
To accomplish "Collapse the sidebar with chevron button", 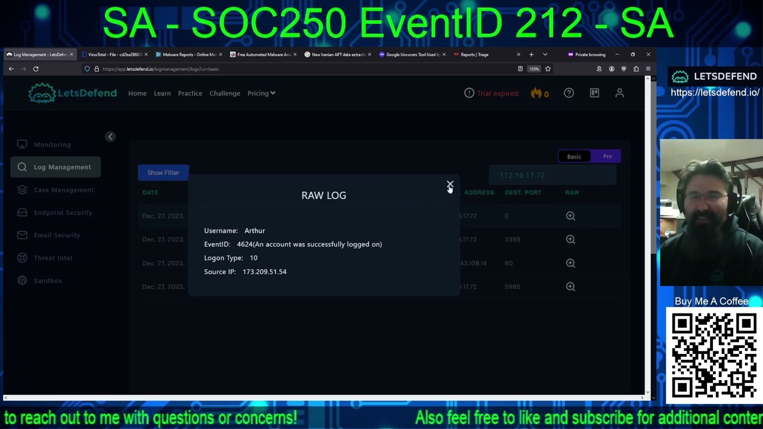I will (110, 136).
